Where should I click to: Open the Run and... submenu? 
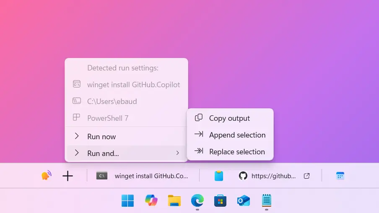127,153
